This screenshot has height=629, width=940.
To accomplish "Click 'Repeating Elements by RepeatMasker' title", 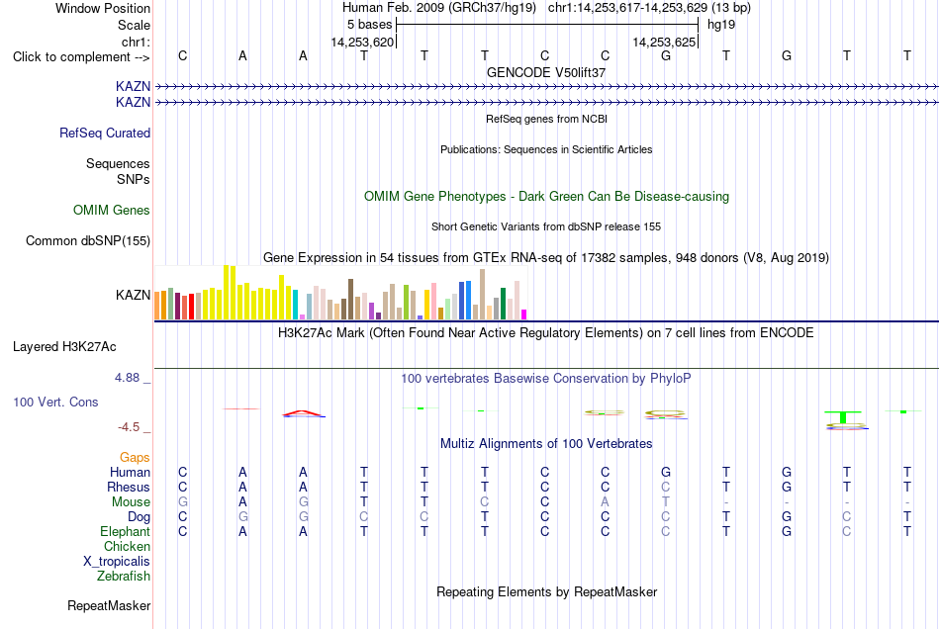I will coord(546,592).
